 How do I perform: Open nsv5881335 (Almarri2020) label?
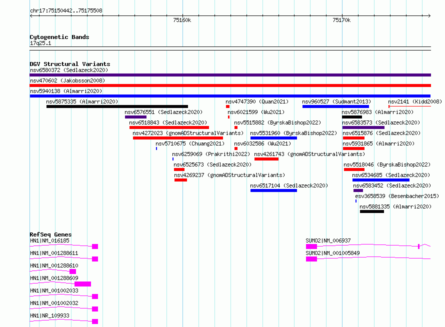[395, 206]
